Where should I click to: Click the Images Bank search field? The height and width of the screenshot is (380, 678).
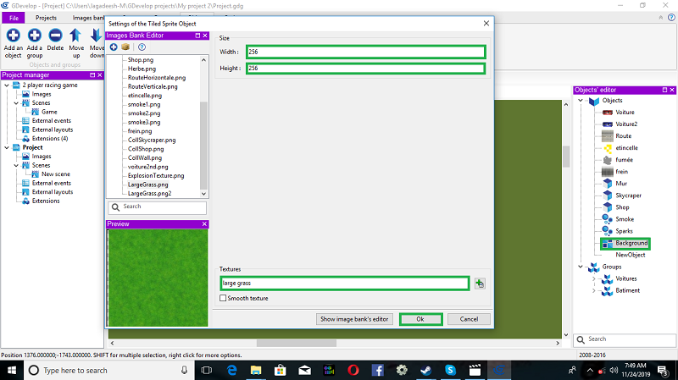pyautogui.click(x=158, y=207)
